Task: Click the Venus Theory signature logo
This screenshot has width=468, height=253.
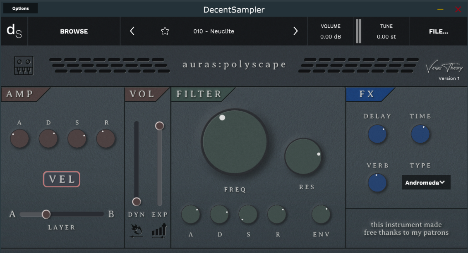Action: [x=444, y=67]
